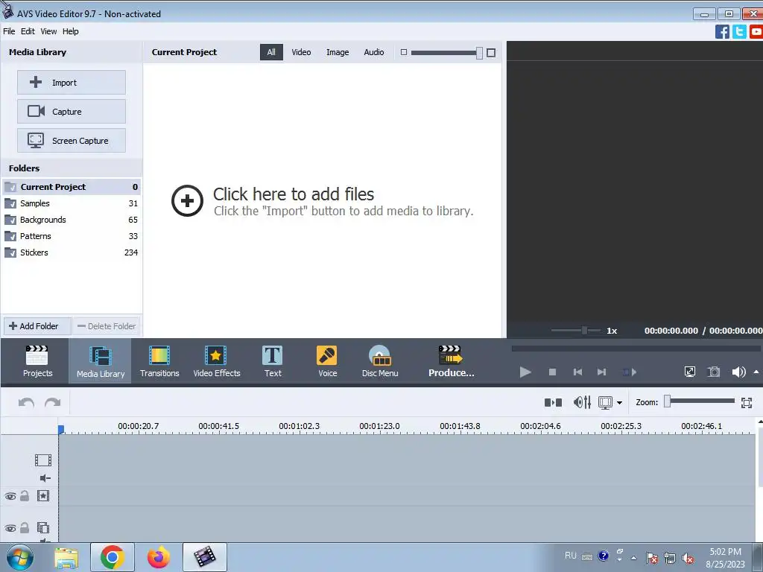Click the Delete Folder button

pyautogui.click(x=107, y=326)
